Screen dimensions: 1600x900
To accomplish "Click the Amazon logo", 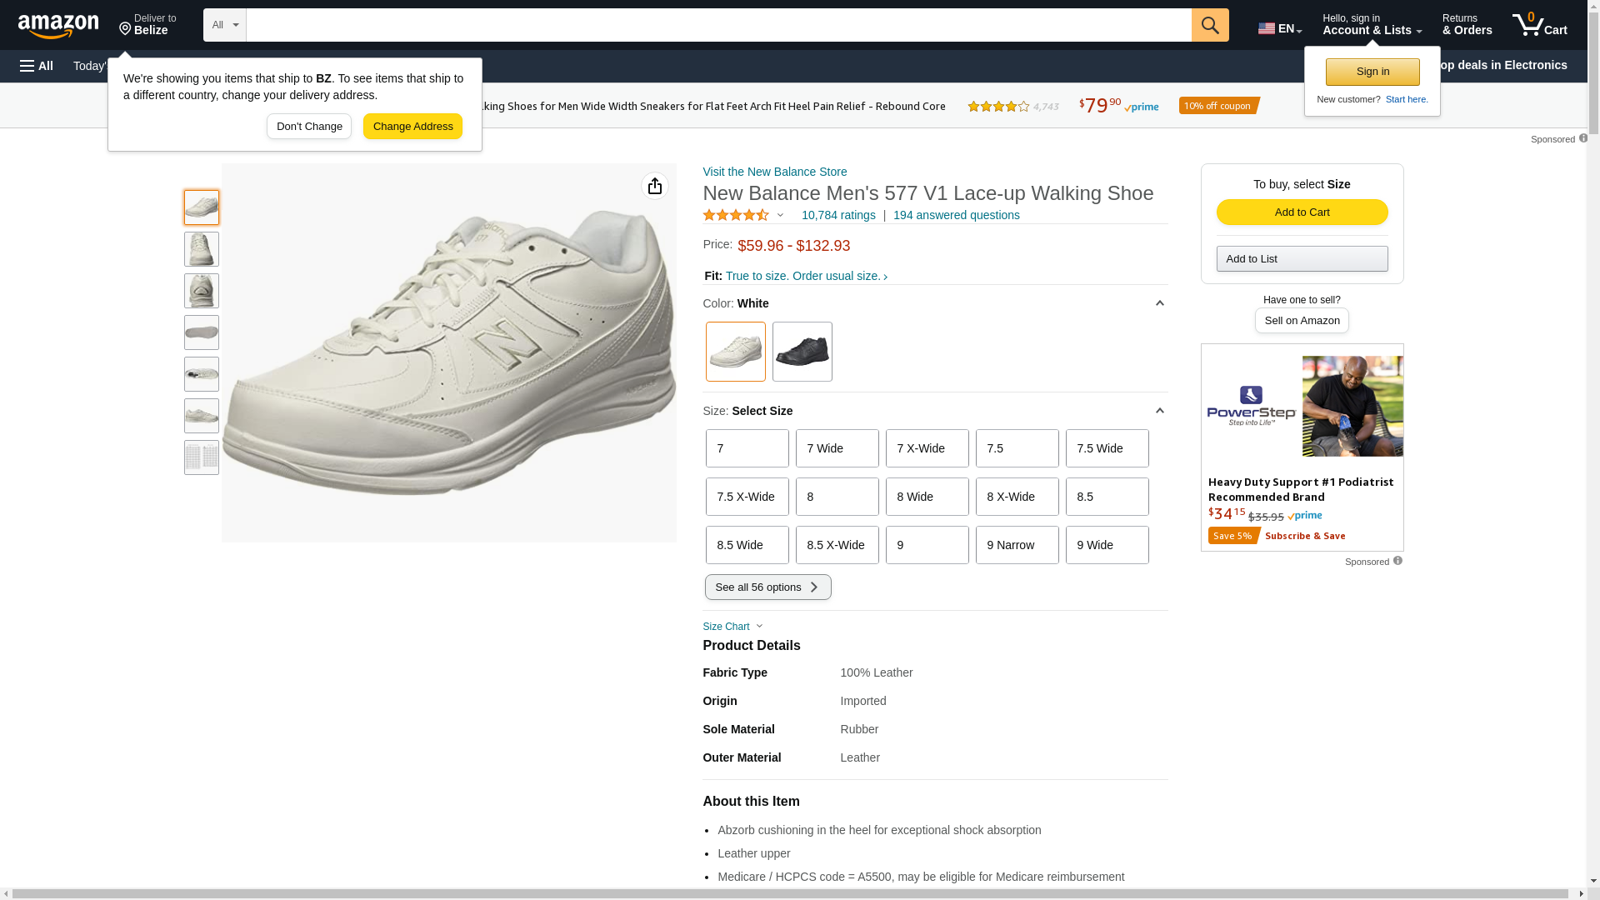I will pos(58,27).
